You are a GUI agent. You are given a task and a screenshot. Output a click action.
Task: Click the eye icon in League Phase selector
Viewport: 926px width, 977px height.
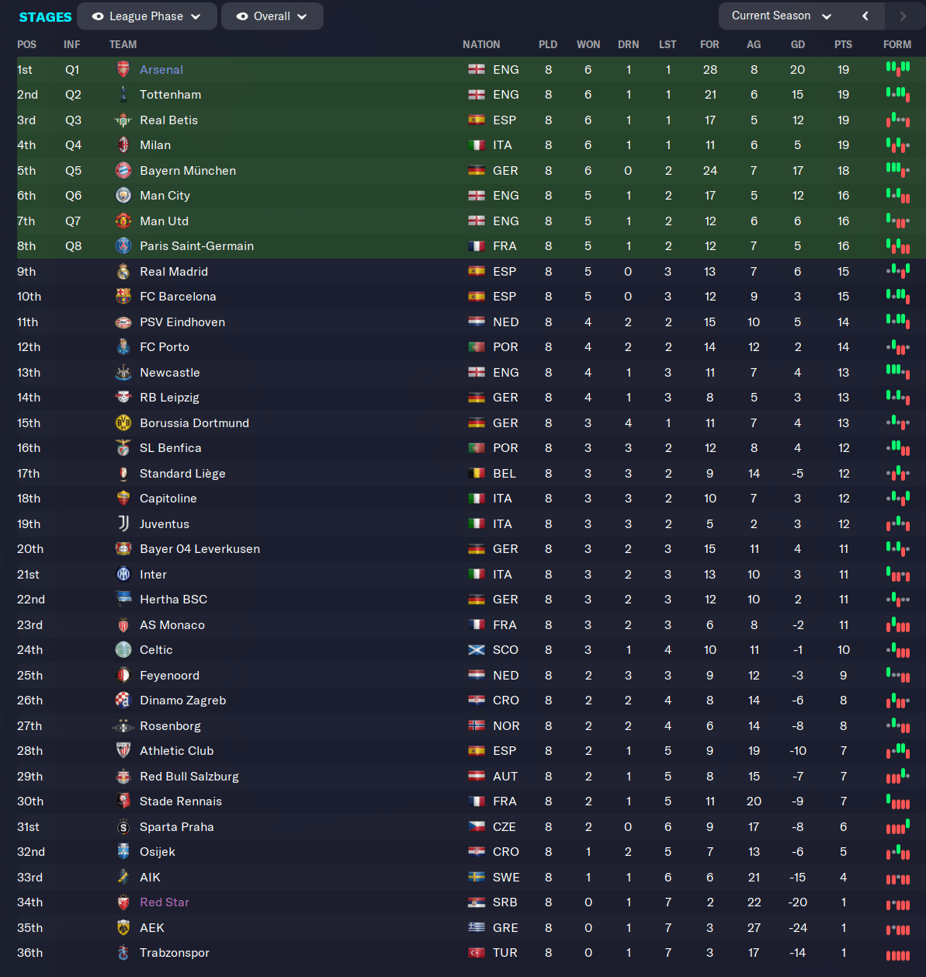pos(98,16)
